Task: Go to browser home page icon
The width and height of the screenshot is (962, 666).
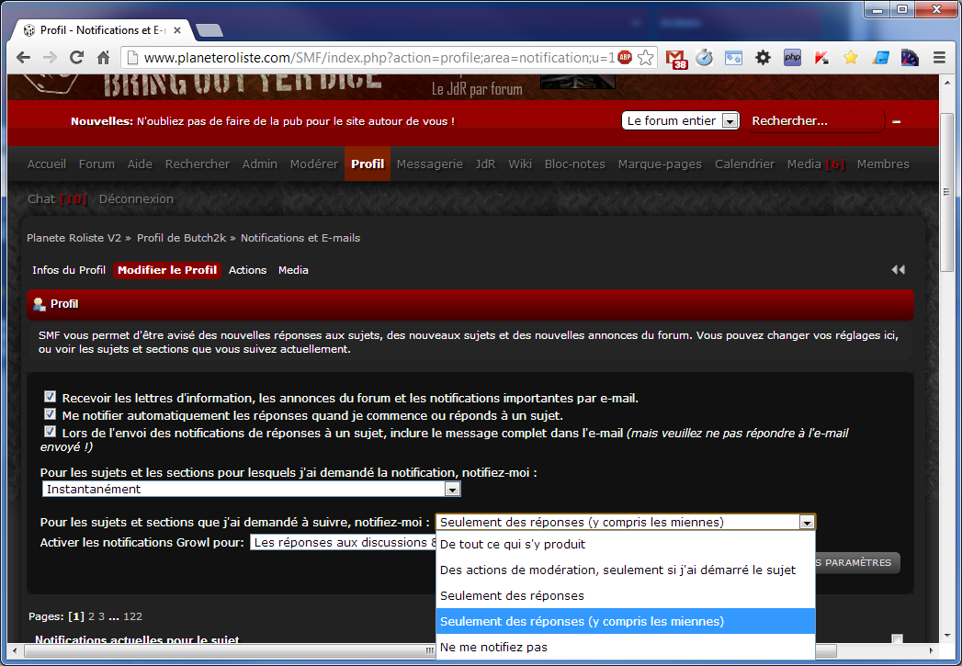Action: 104,58
